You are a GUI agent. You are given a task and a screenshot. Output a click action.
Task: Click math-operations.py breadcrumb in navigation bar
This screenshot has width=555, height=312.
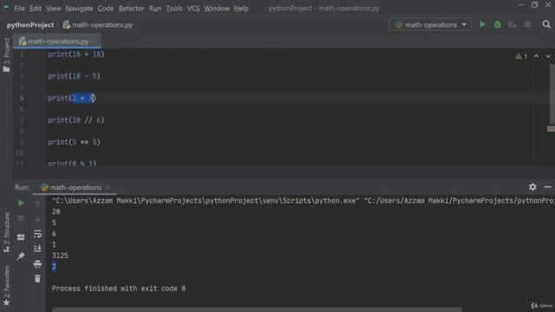(x=98, y=25)
